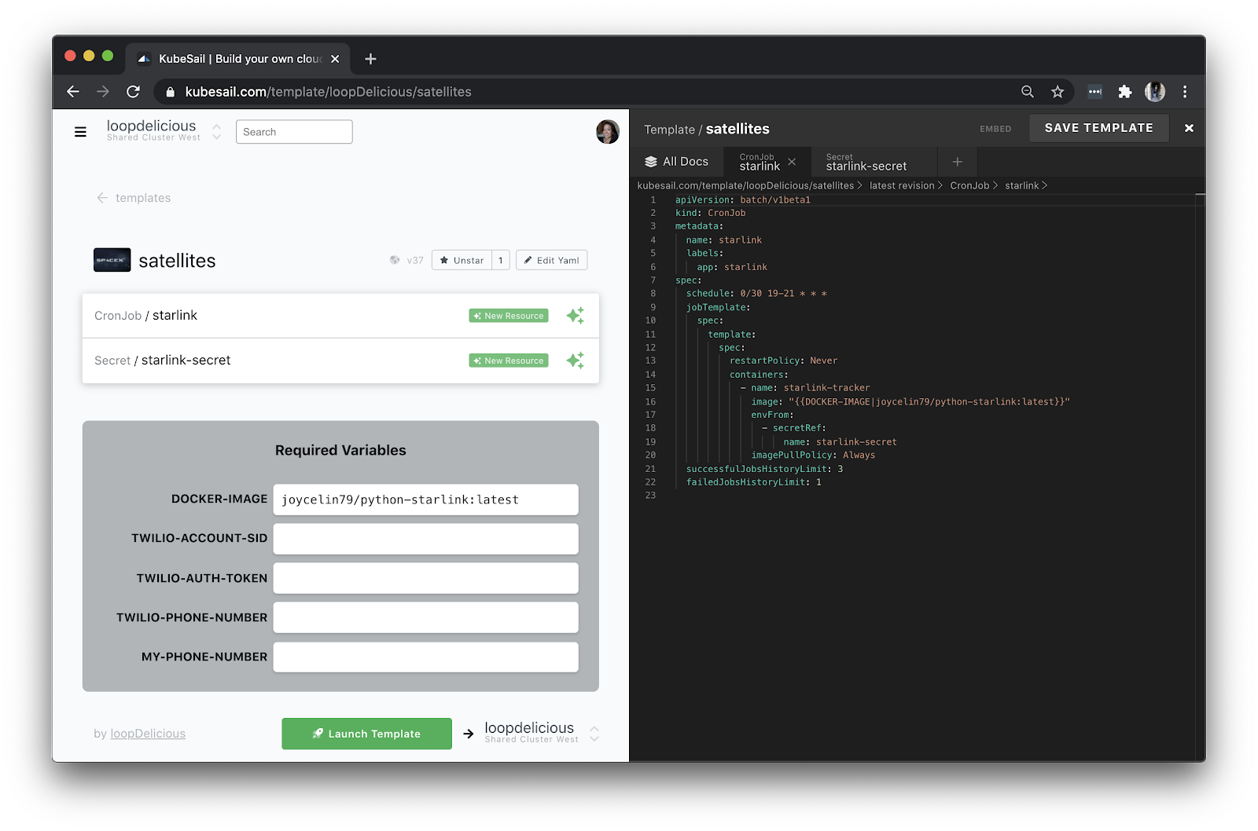The image size is (1258, 831).
Task: Open the Secret / starlink-secret resource row
Action: 340,361
